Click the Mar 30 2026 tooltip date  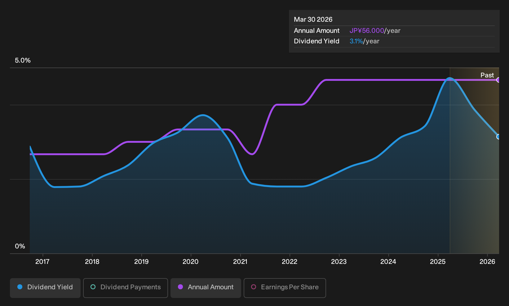point(313,20)
